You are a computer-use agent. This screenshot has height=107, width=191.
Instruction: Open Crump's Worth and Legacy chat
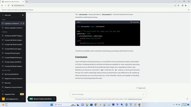point(13,49)
